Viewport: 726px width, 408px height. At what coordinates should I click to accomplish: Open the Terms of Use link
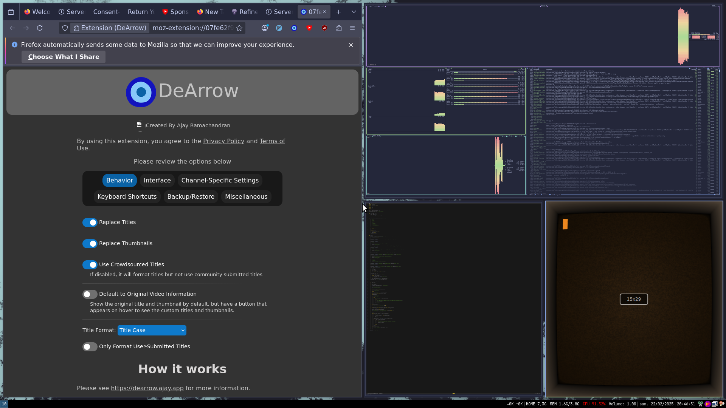(x=181, y=145)
